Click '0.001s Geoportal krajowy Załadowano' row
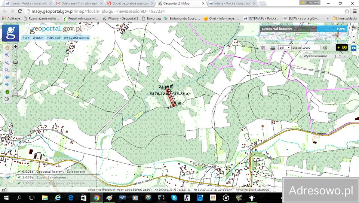This screenshot has height=203, width=359. tap(53, 172)
